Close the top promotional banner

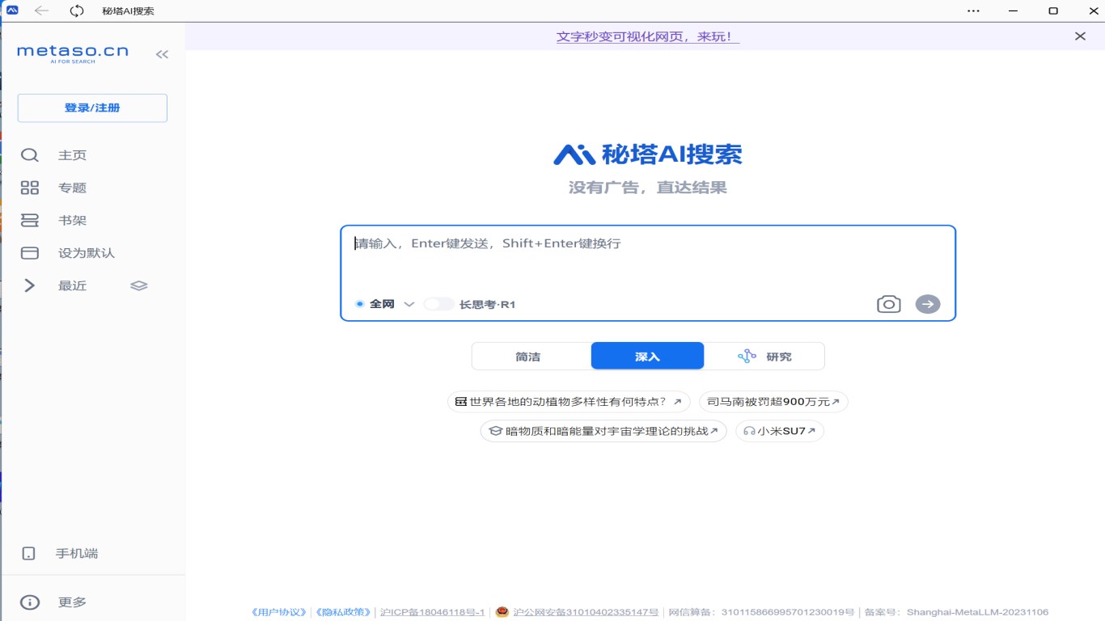[1080, 36]
